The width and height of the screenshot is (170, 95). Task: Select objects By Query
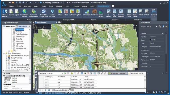coord(108,13)
